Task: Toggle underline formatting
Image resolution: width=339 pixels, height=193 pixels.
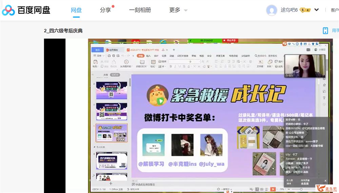Action: pyautogui.click(x=180, y=67)
